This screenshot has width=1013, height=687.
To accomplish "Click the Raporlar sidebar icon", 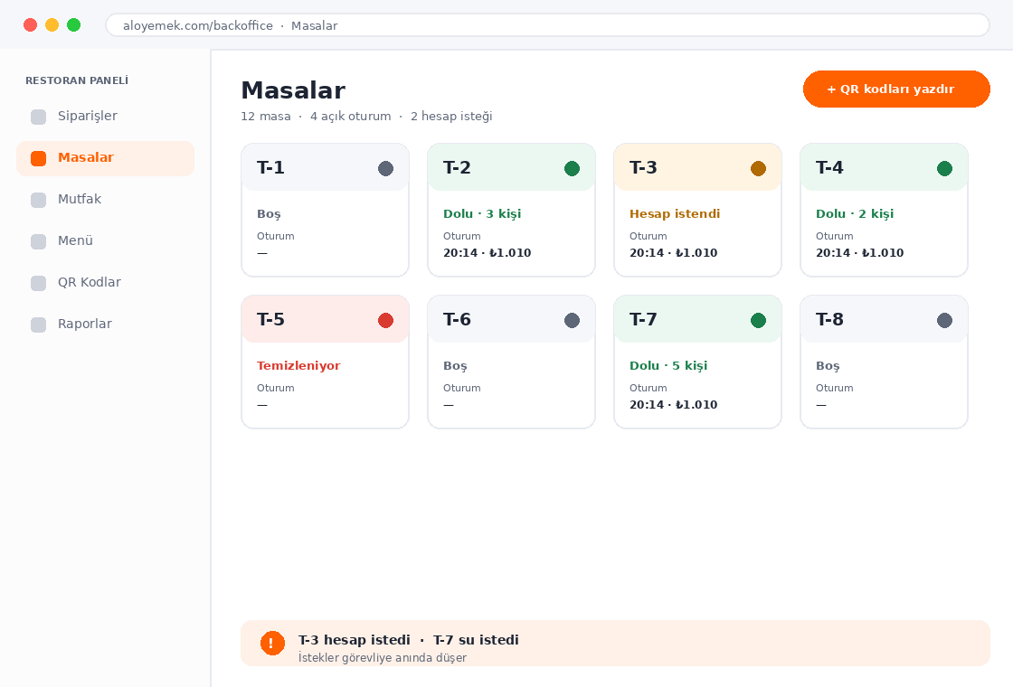I will (x=39, y=325).
